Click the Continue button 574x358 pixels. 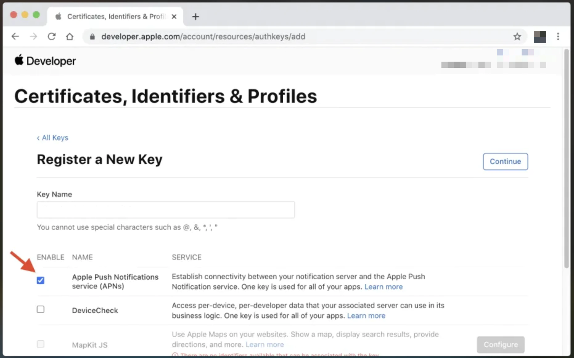click(x=505, y=161)
